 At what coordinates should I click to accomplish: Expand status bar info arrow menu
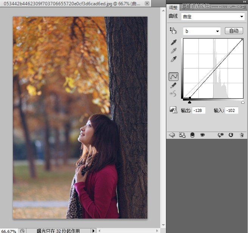[94, 230]
